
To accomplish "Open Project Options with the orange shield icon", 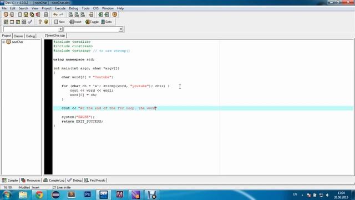I will pos(115,14).
